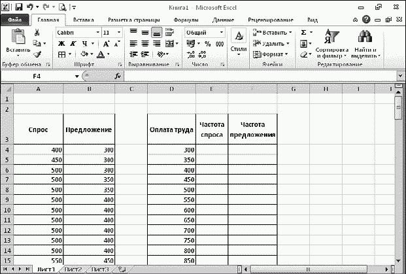Expand Формат cells dropdown
Viewport: 406px width, 274px height.
tap(286, 54)
